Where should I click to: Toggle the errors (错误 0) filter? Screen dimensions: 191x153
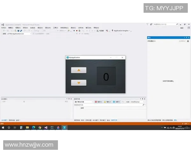(99, 102)
